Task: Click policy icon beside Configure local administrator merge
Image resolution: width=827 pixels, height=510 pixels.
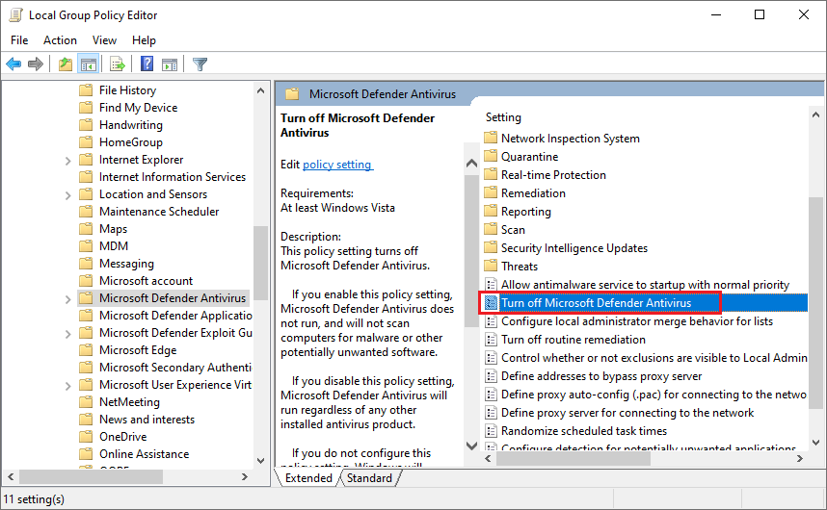Action: 491,321
